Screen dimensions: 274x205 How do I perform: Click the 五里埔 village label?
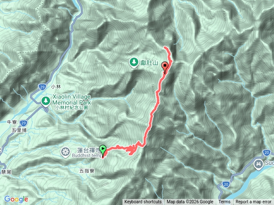[19, 130]
